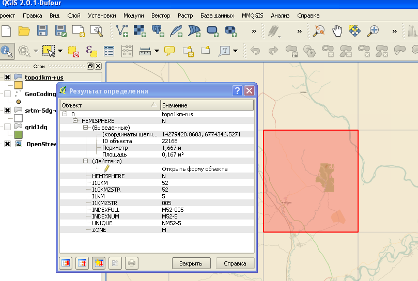The image size is (418, 281).
Task: Open the field calculator abacus icon
Action: coord(127,51)
